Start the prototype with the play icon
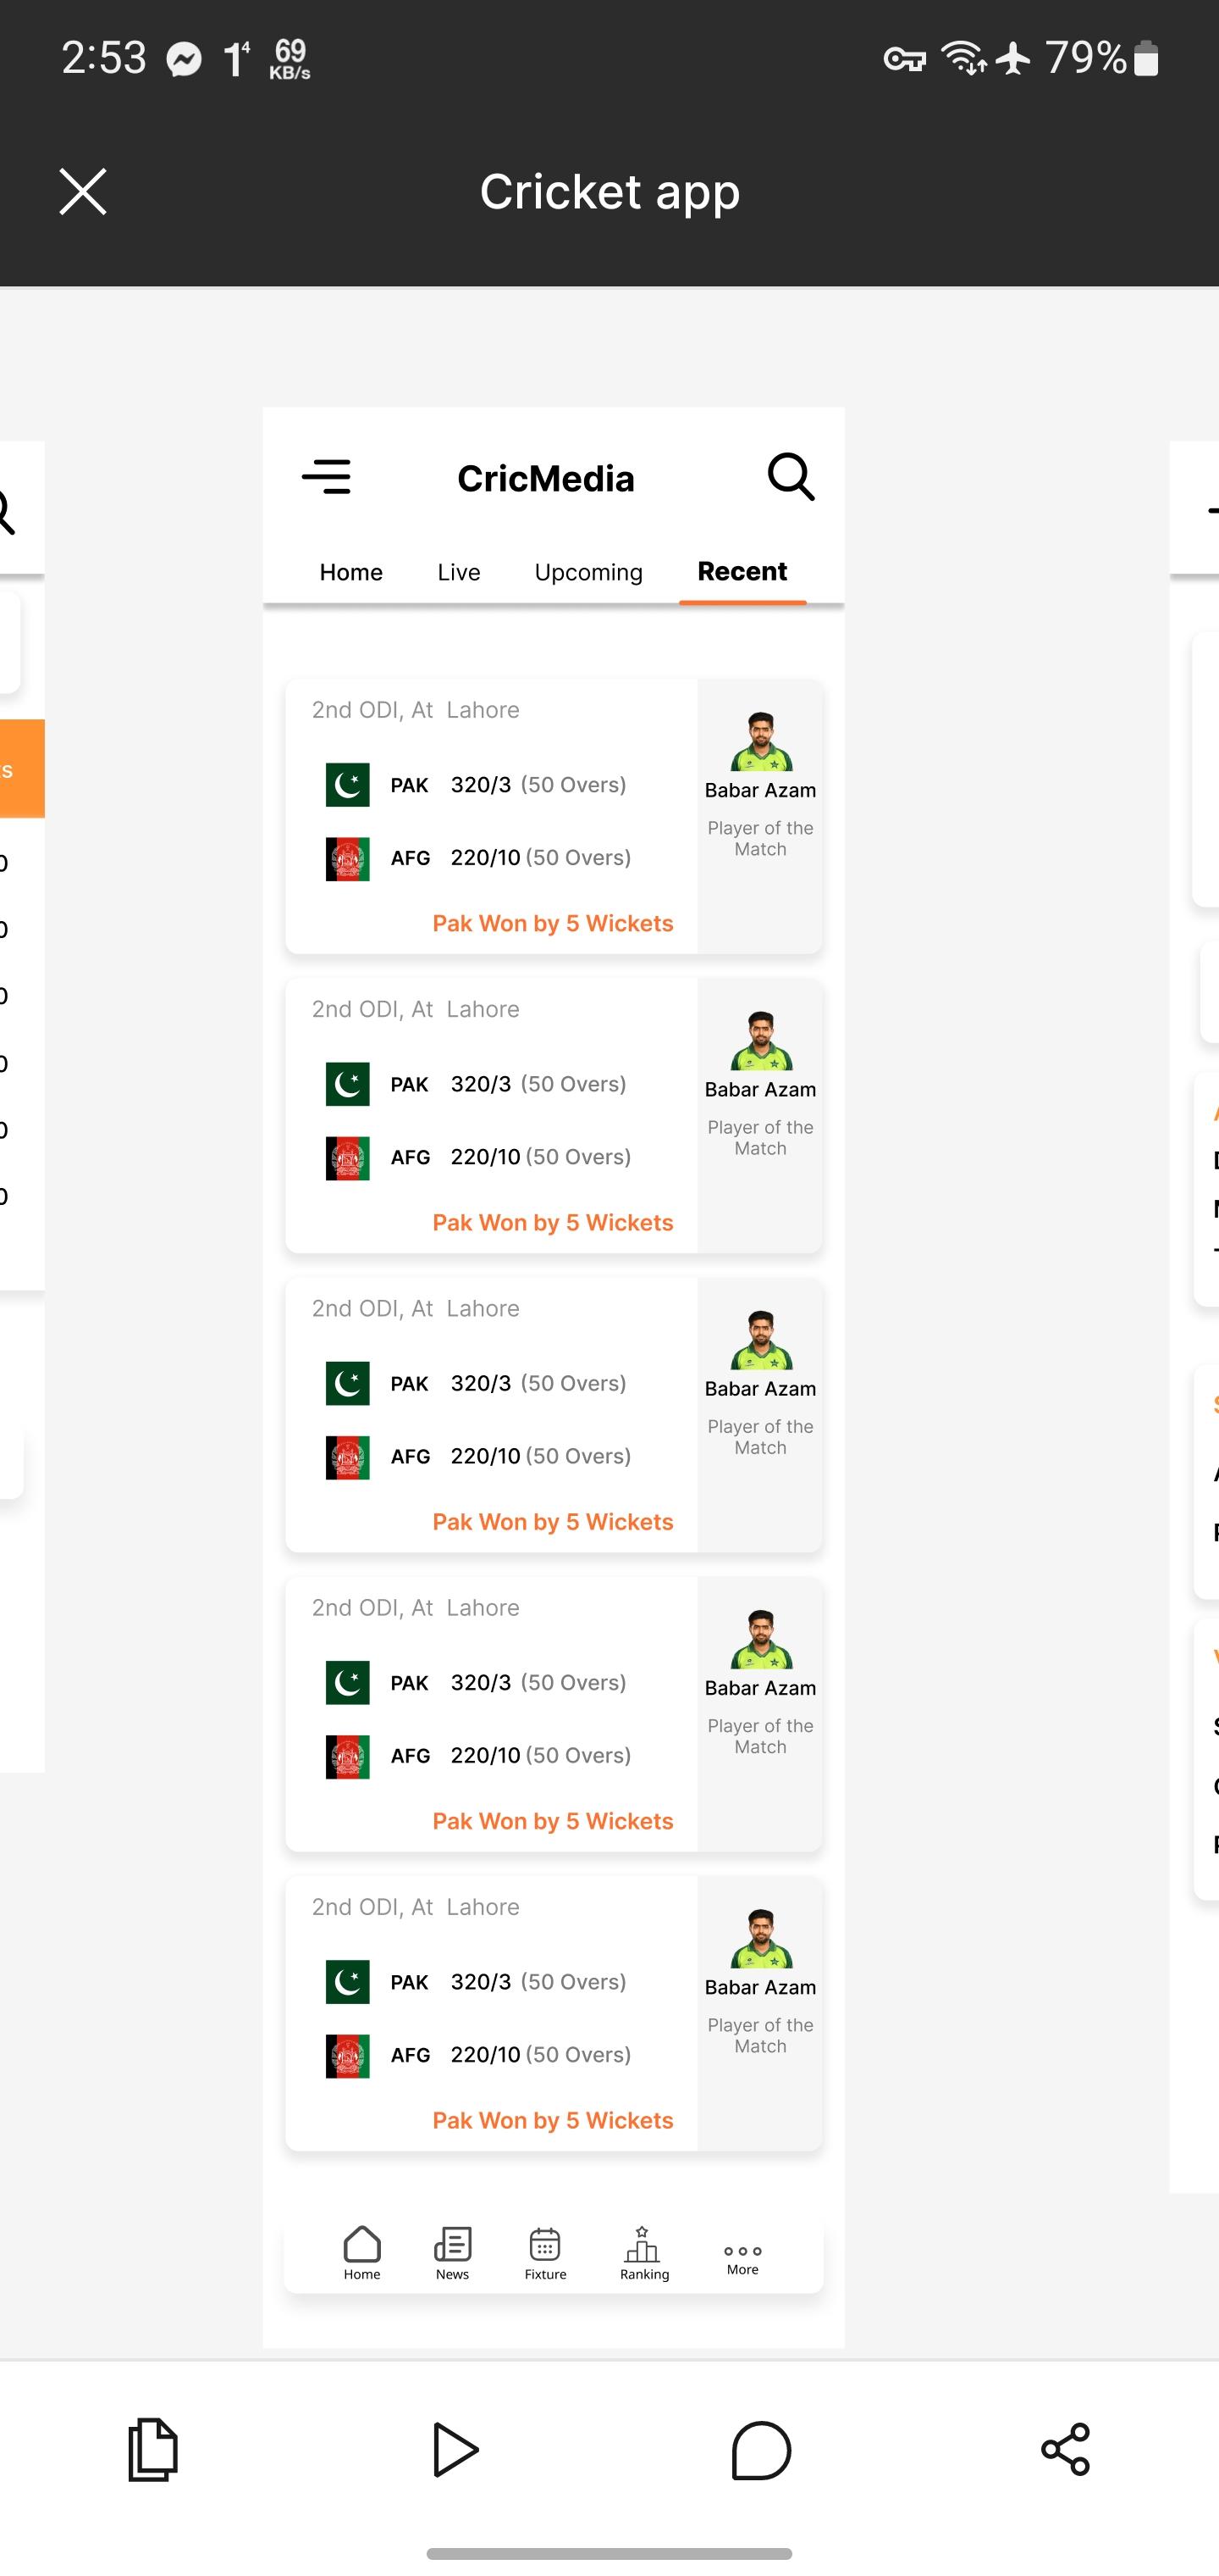The width and height of the screenshot is (1219, 2576). point(456,2449)
